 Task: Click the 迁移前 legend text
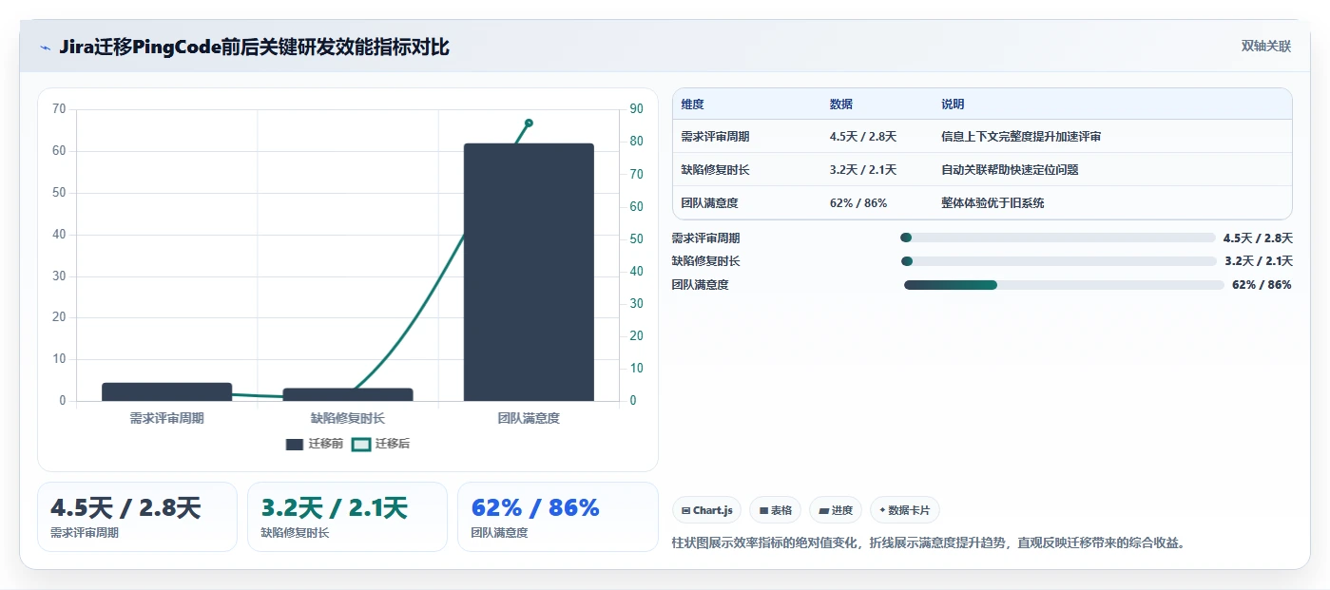tap(326, 444)
